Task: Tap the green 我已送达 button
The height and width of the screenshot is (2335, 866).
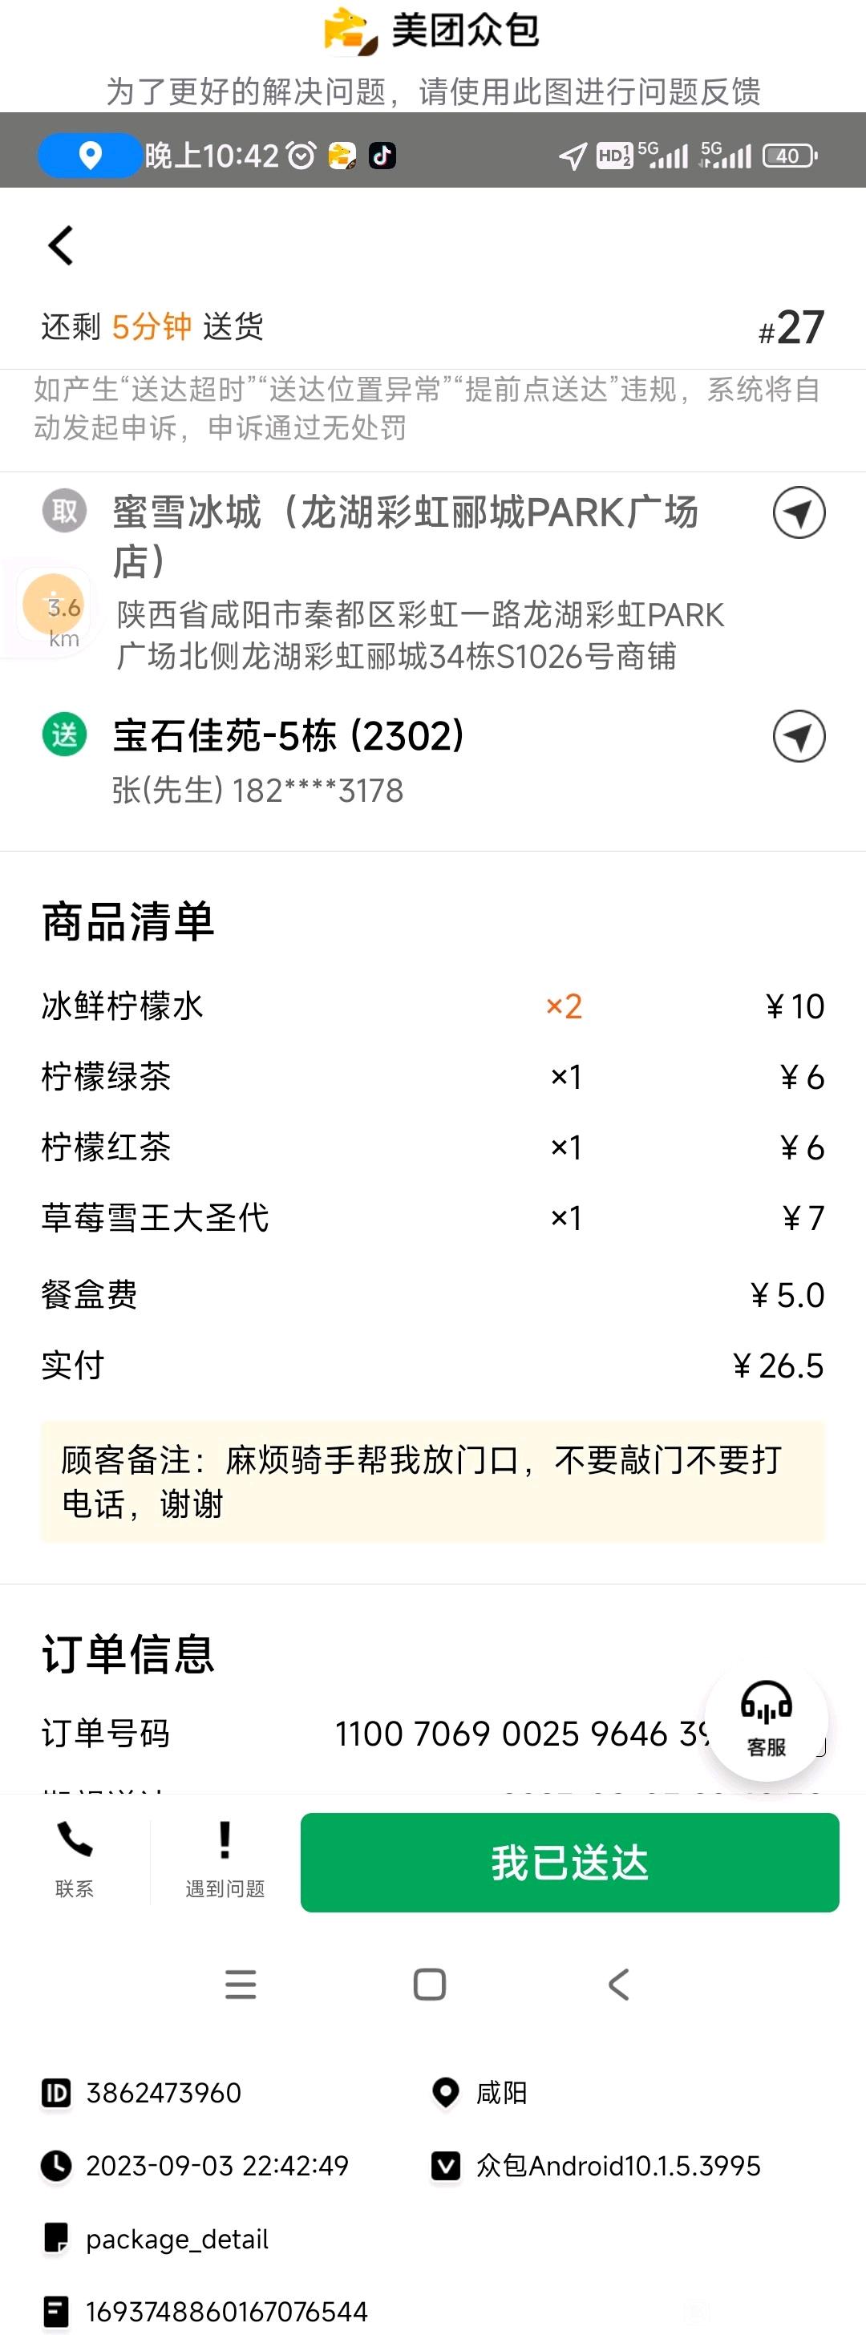Action: 569,1862
